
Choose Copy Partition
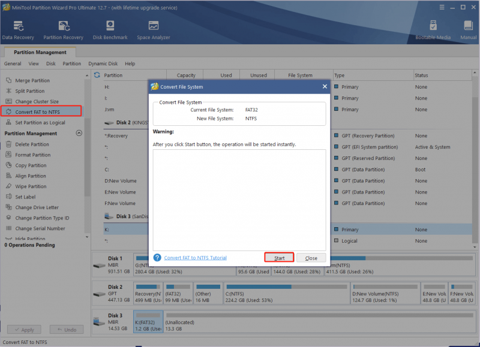(31, 165)
